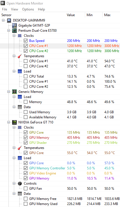This screenshot has height=207, width=120.
Task: Click the Generic Memory RAM icon
Action: [x=14, y=92]
